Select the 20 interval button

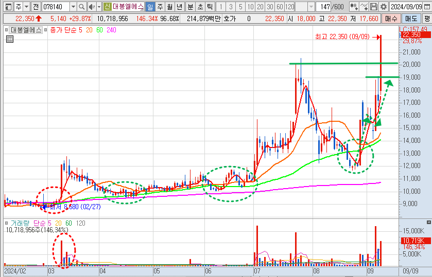(x=260, y=7)
